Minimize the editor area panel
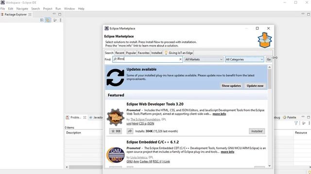The width and height of the screenshot is (311, 174). (x=303, y=14)
